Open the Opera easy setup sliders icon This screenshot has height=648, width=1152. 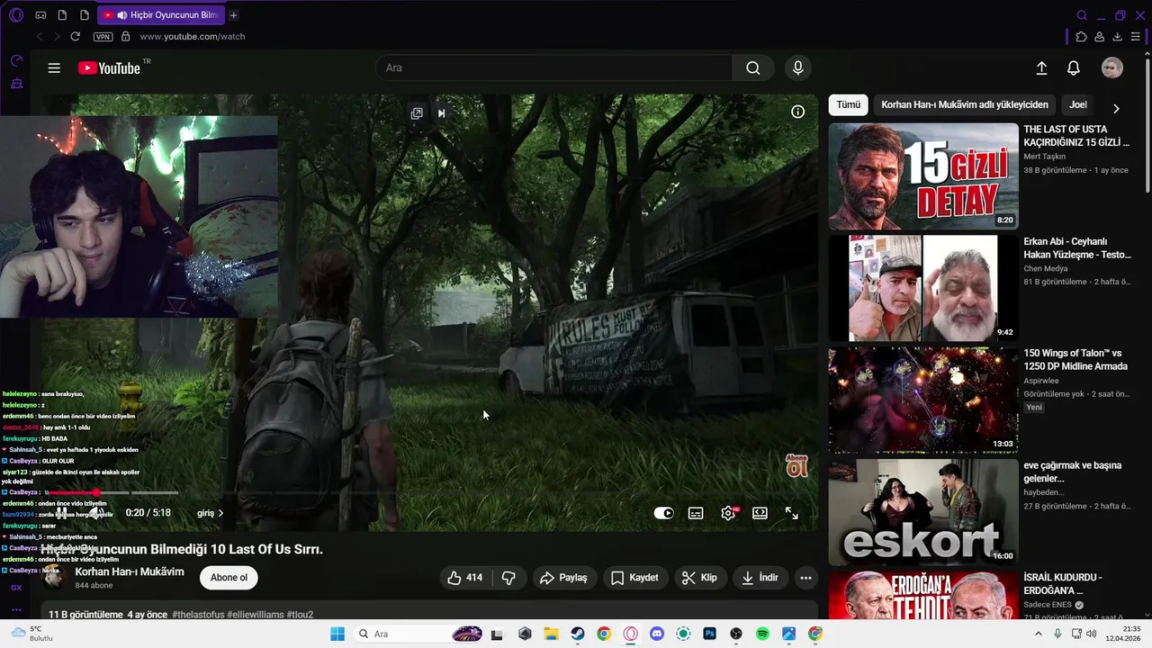tap(1135, 37)
